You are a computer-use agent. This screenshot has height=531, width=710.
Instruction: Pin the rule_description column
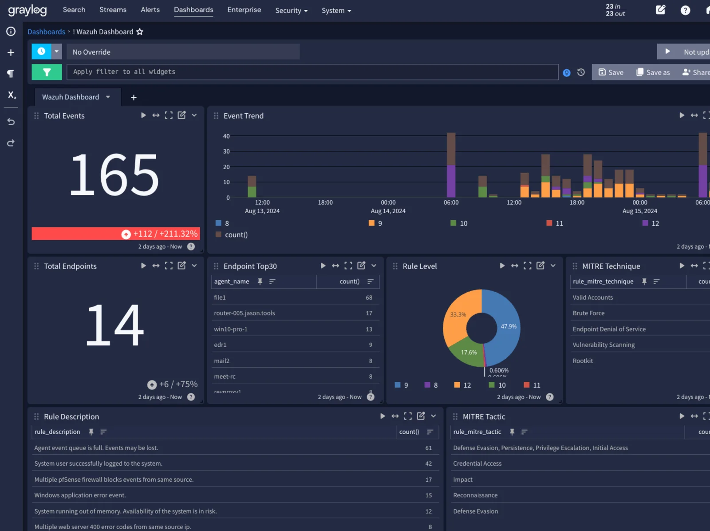pos(91,432)
